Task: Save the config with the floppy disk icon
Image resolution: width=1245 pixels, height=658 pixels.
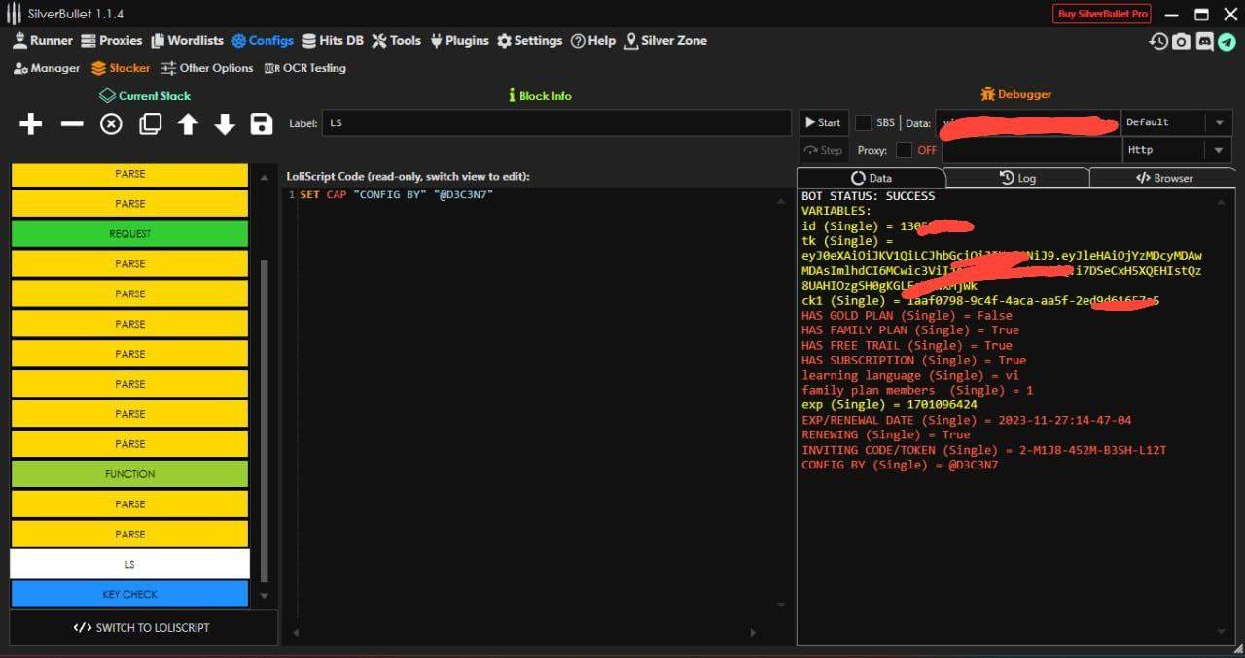Action: (x=261, y=123)
